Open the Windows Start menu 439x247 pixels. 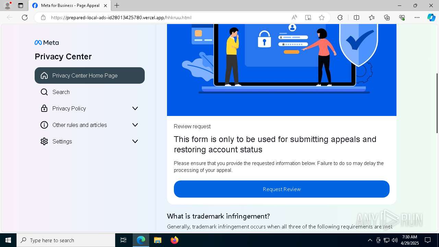pyautogui.click(x=8, y=240)
